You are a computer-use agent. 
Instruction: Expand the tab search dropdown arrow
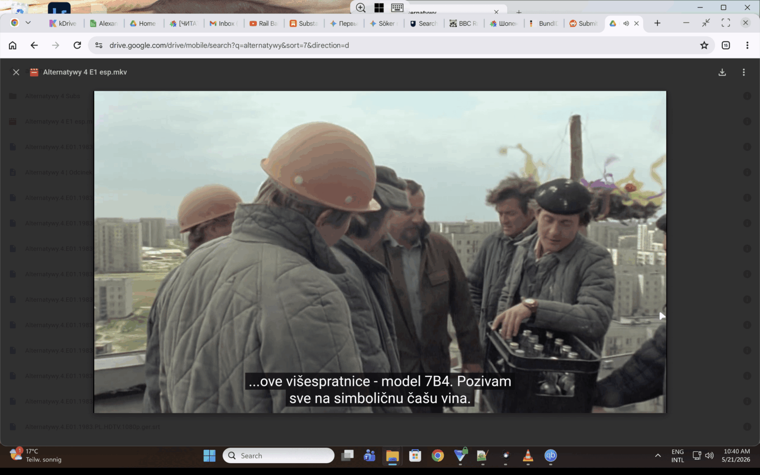(28, 23)
